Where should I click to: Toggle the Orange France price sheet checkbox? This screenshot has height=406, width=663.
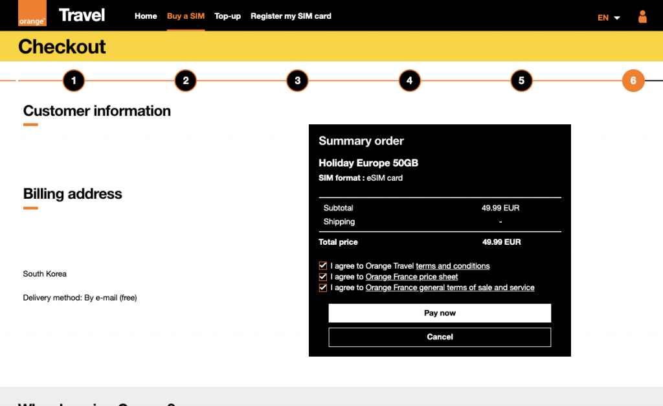323,277
